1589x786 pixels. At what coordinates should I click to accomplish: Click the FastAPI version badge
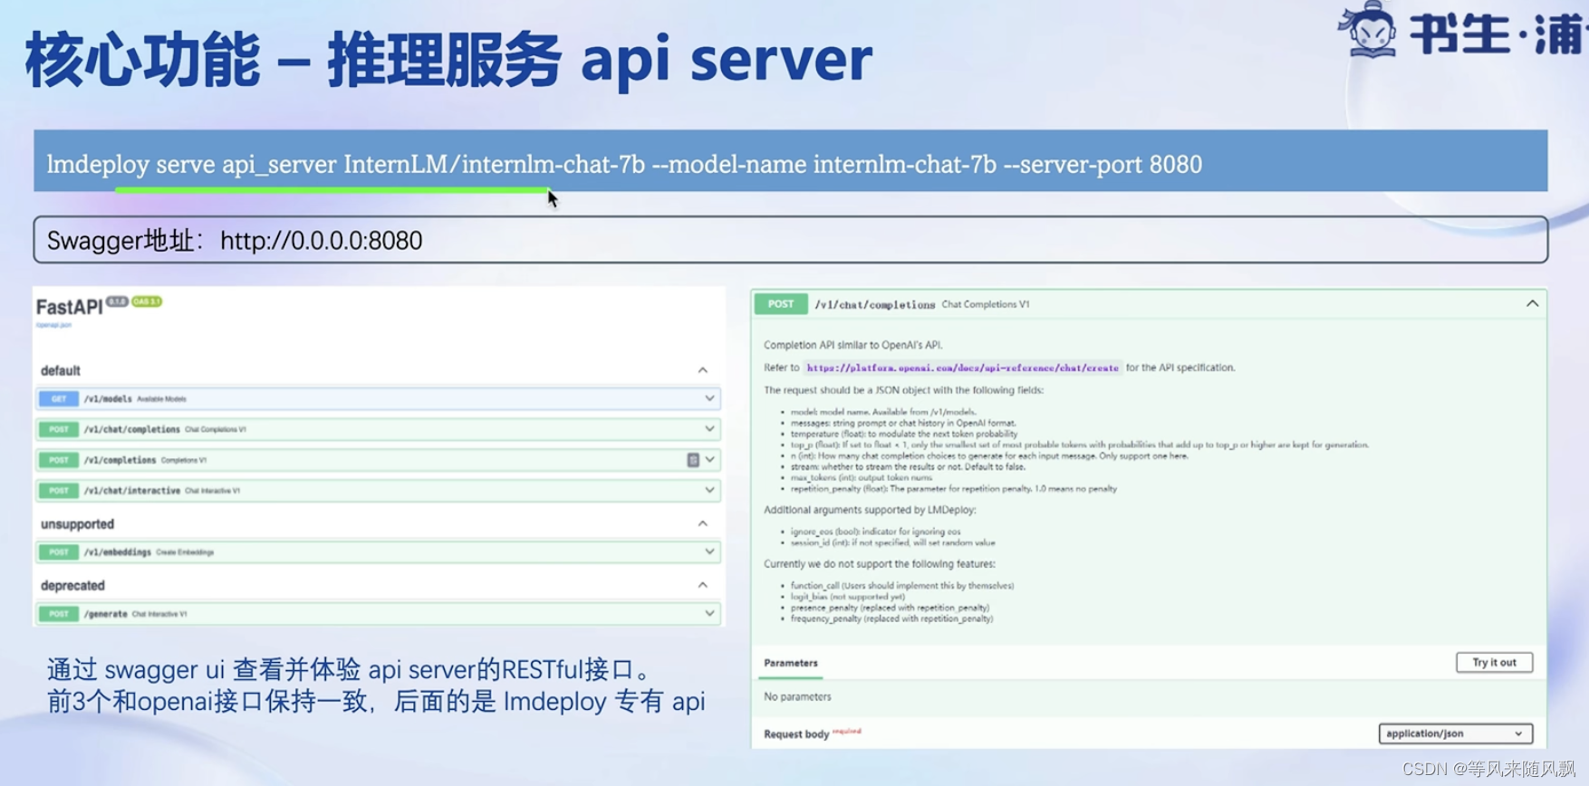(x=117, y=302)
